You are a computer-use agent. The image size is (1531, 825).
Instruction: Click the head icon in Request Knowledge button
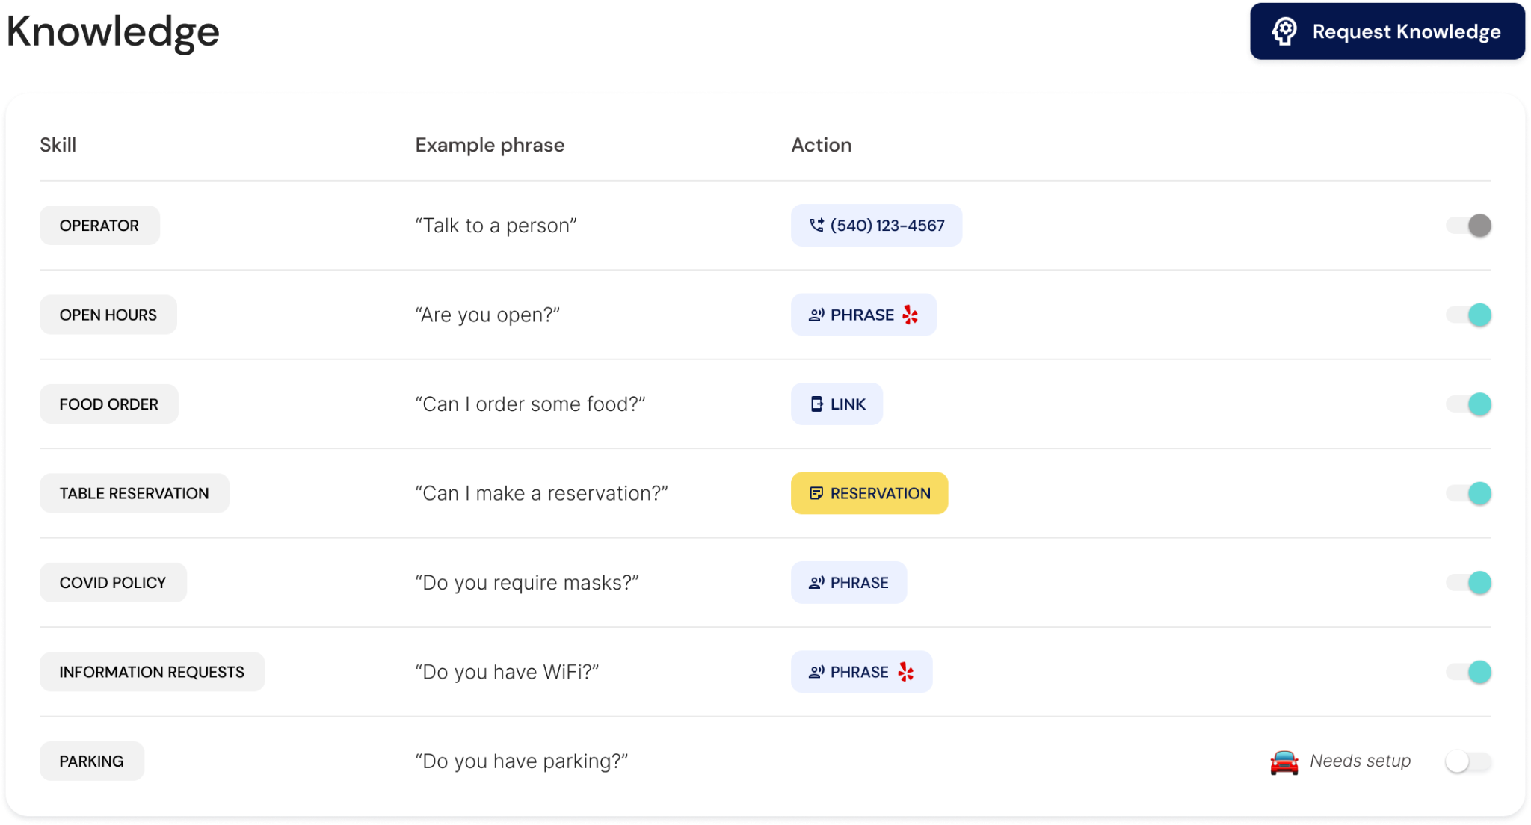point(1284,31)
